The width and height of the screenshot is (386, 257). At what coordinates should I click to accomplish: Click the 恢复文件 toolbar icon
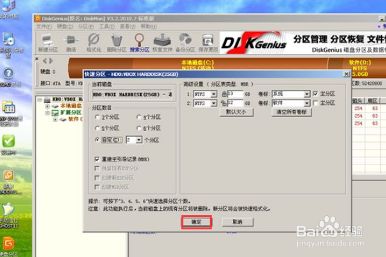pyautogui.click(x=162, y=43)
